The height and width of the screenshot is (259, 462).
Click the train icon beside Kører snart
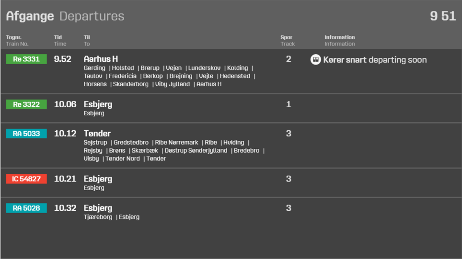click(315, 60)
